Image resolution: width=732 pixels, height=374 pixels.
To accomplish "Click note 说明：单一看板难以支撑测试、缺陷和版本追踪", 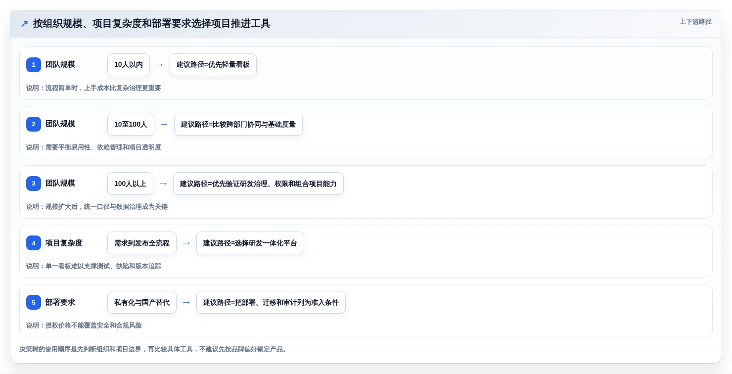I will click(93, 266).
